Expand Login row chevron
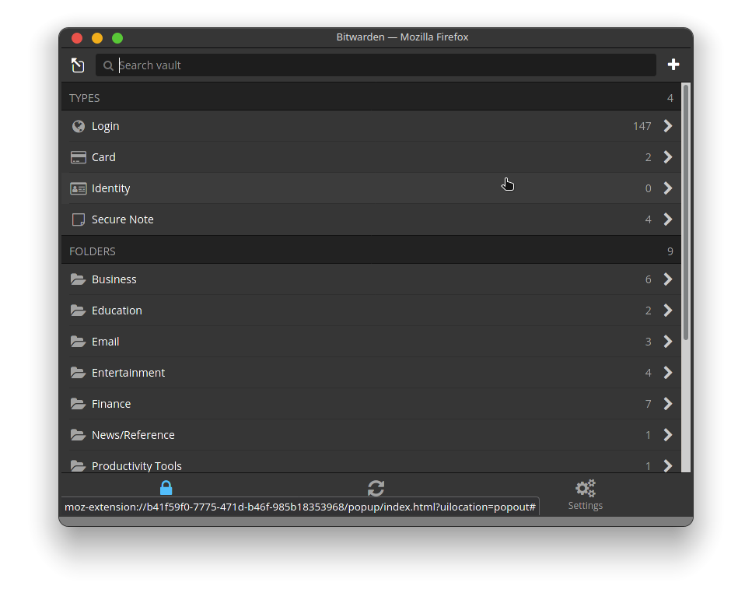 click(668, 126)
